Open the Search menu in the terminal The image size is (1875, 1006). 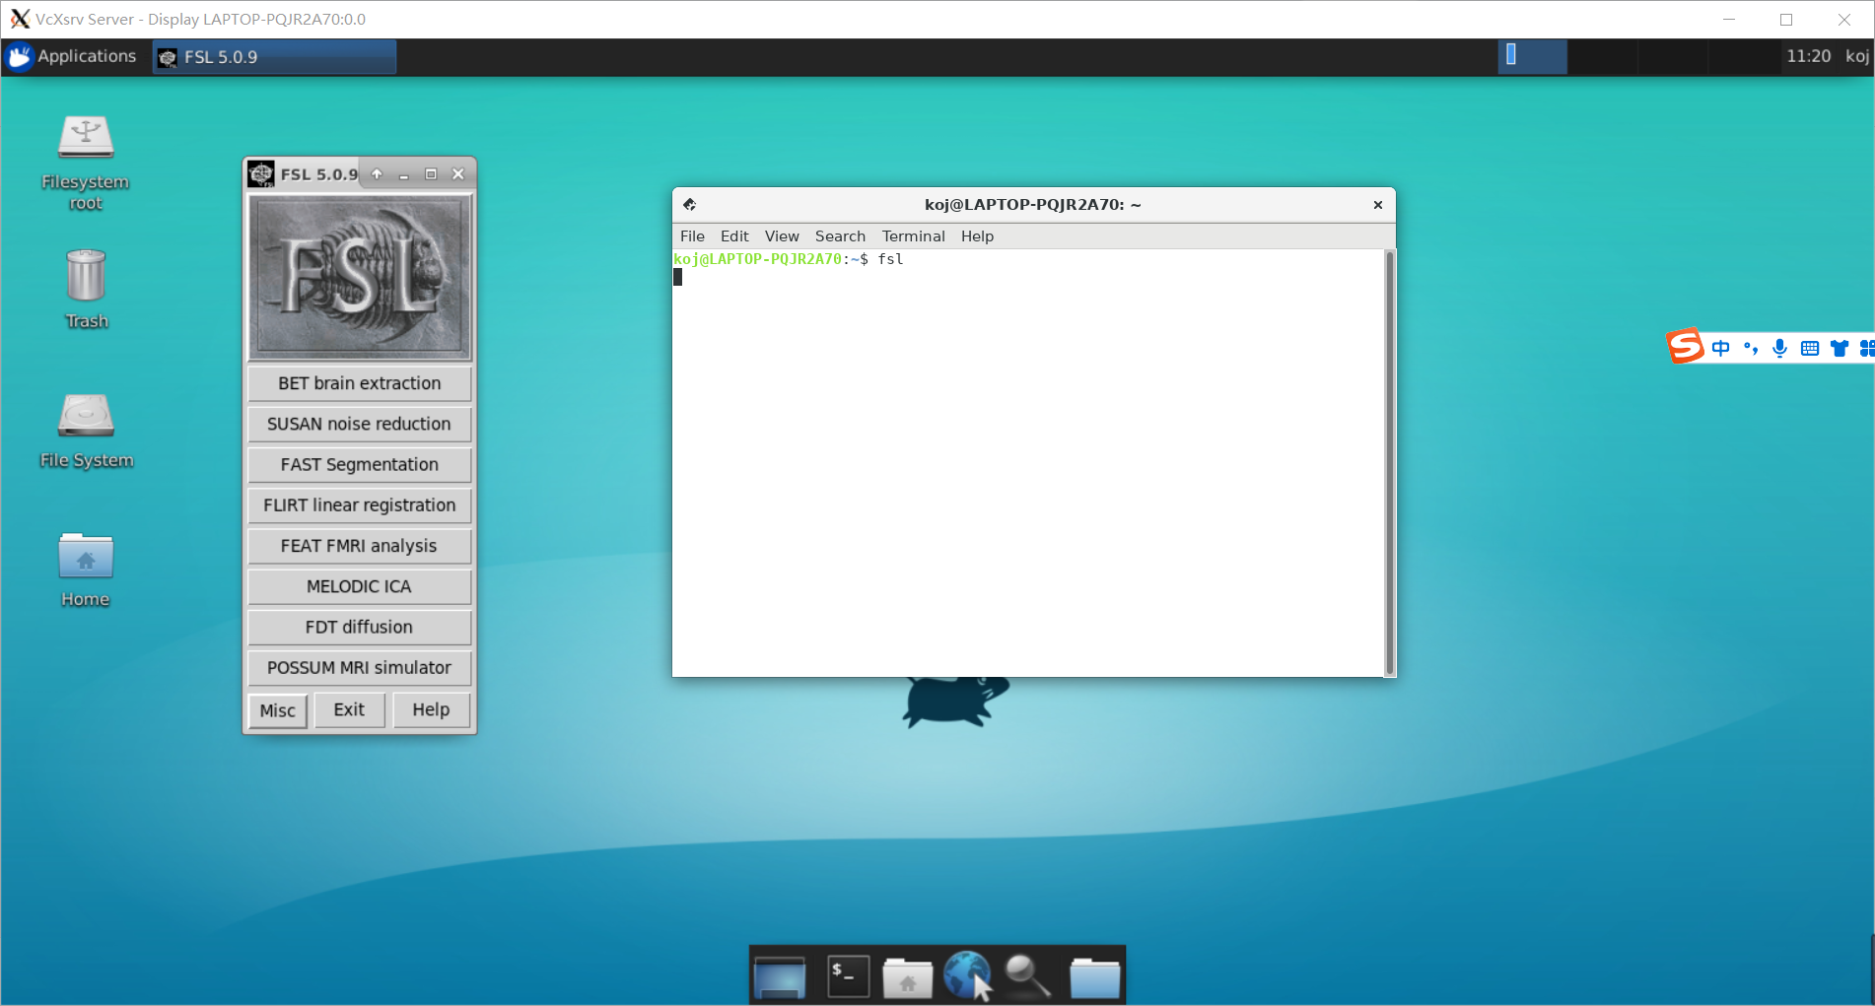[x=839, y=235]
